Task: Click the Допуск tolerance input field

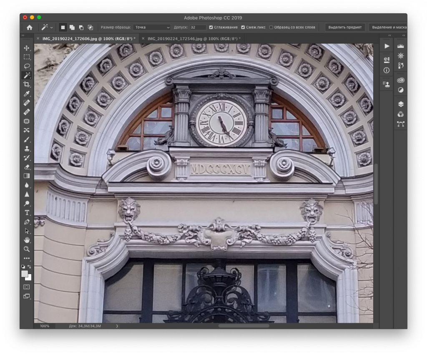Action: (198, 28)
